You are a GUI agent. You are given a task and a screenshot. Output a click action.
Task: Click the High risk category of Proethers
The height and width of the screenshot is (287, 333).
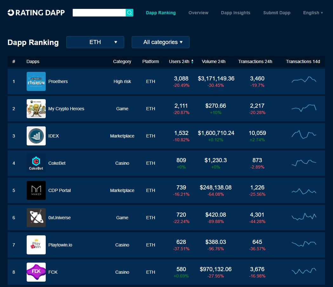click(x=122, y=81)
